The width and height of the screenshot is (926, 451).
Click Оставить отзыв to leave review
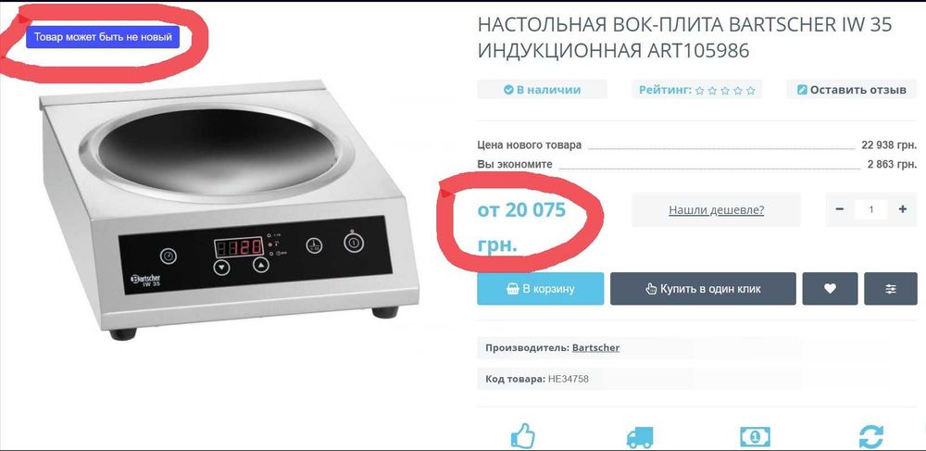tap(852, 90)
